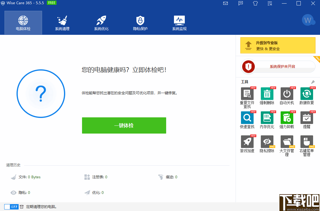Click the 优化: 0 history entry
Viewport: 320px width, 211px height.
click(94, 192)
